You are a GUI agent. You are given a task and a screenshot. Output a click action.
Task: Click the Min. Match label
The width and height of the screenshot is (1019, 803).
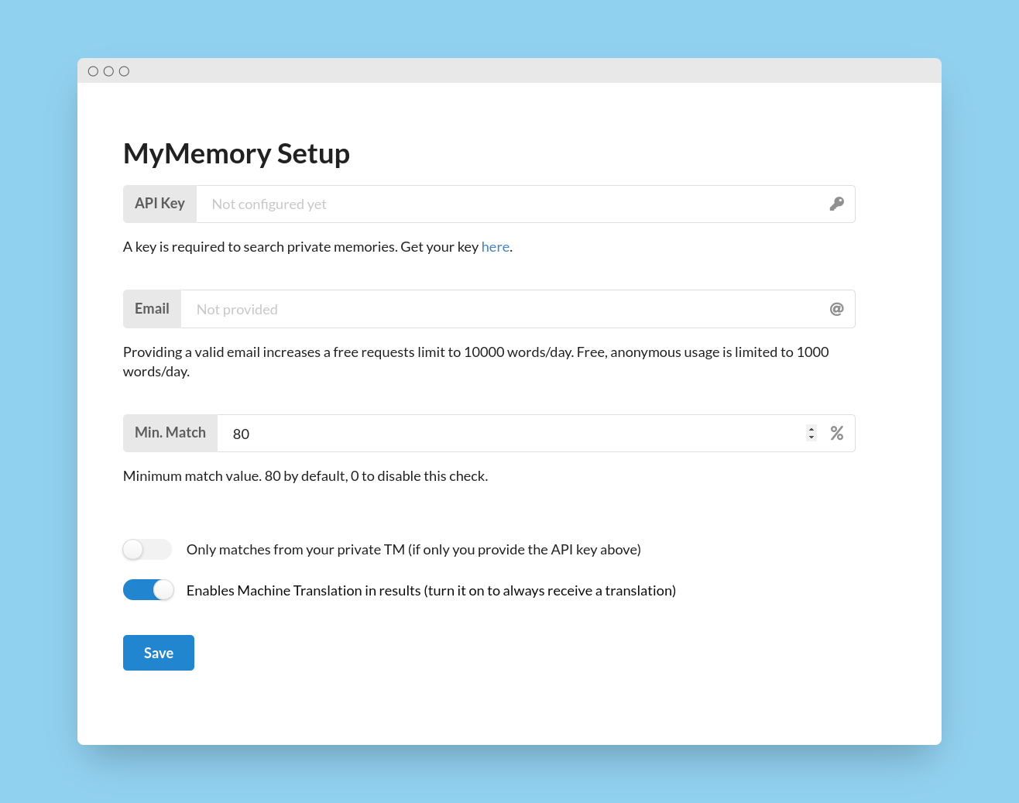[x=170, y=433]
